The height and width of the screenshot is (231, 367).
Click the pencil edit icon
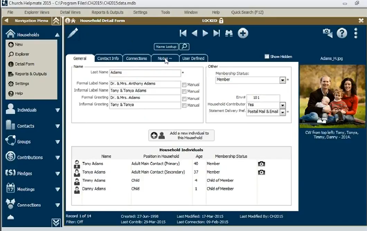tap(73, 33)
